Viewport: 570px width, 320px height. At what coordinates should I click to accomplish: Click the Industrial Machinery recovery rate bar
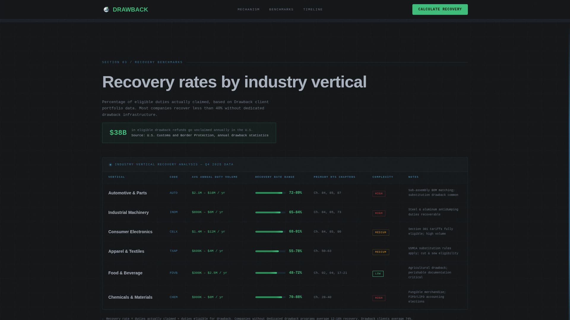click(270, 212)
